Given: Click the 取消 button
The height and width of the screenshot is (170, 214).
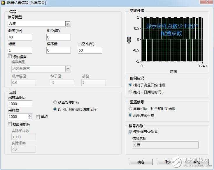Looking at the screenshot, I should (169, 162).
